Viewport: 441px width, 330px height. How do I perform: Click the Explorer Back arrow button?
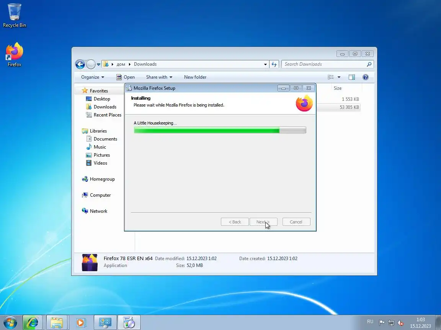[x=80, y=64]
